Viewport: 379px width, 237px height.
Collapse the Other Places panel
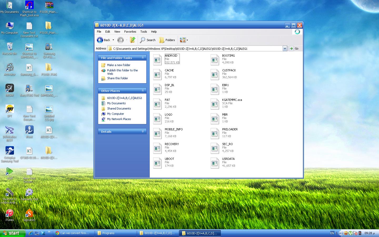coord(143,91)
